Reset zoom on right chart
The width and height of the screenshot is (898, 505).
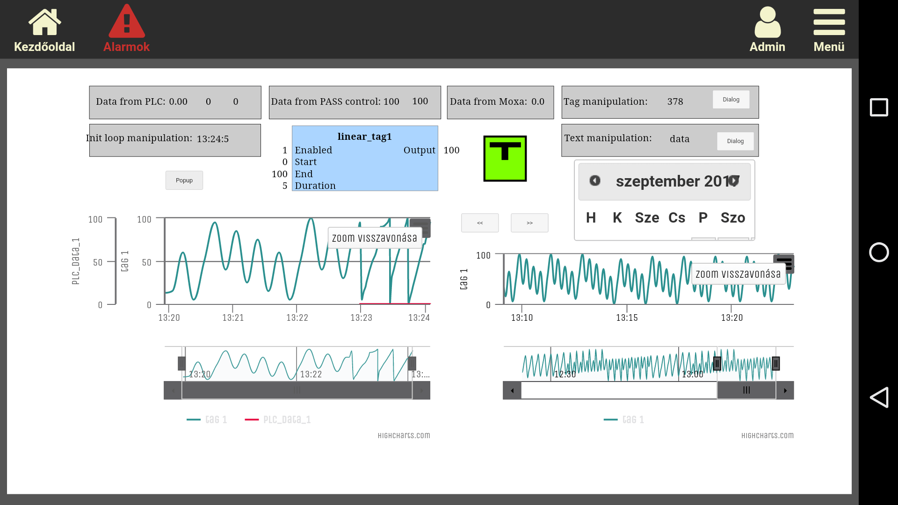pyautogui.click(x=738, y=274)
